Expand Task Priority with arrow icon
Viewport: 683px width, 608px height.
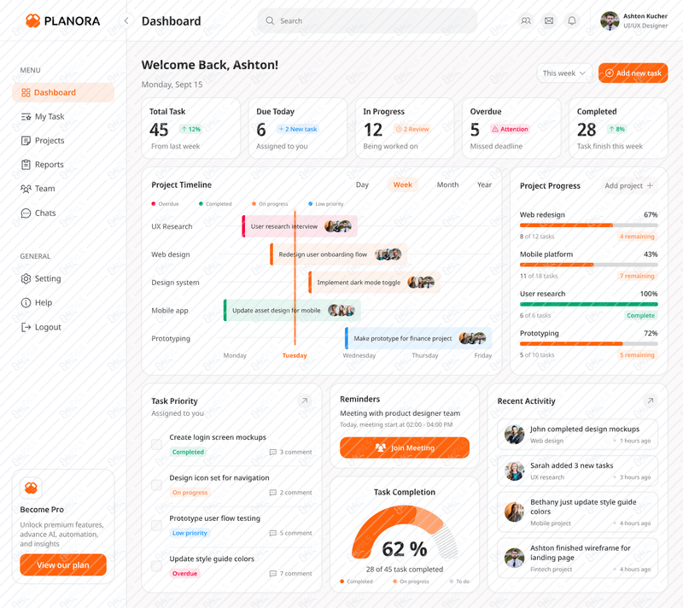(305, 400)
